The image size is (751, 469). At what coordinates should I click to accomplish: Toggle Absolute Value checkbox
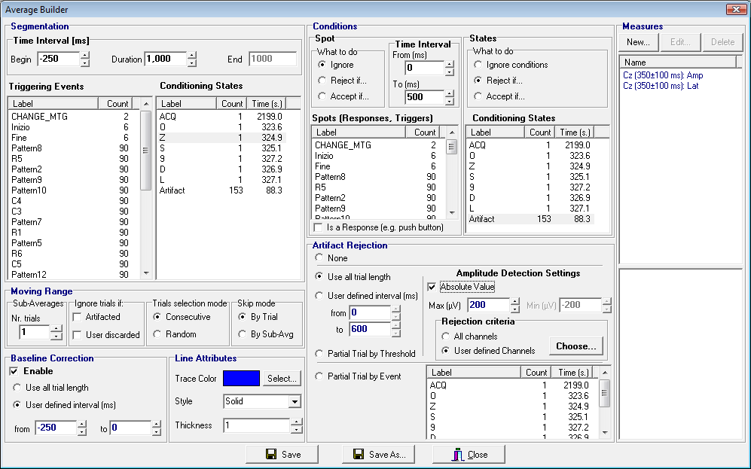coord(432,287)
